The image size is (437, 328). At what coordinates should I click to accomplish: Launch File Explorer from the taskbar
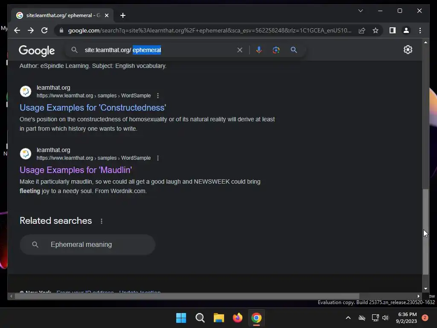tap(219, 318)
